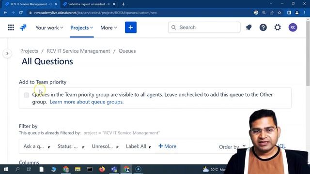
Task: Open the Queues breadcrumb link
Action: tap(127, 51)
